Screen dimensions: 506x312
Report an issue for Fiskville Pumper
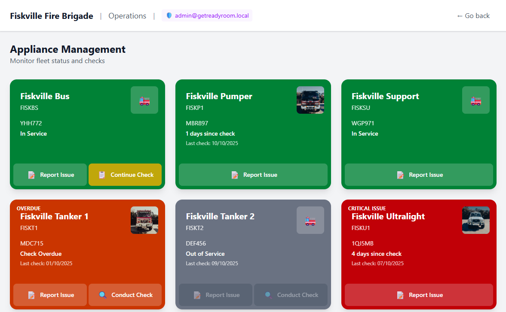253,175
